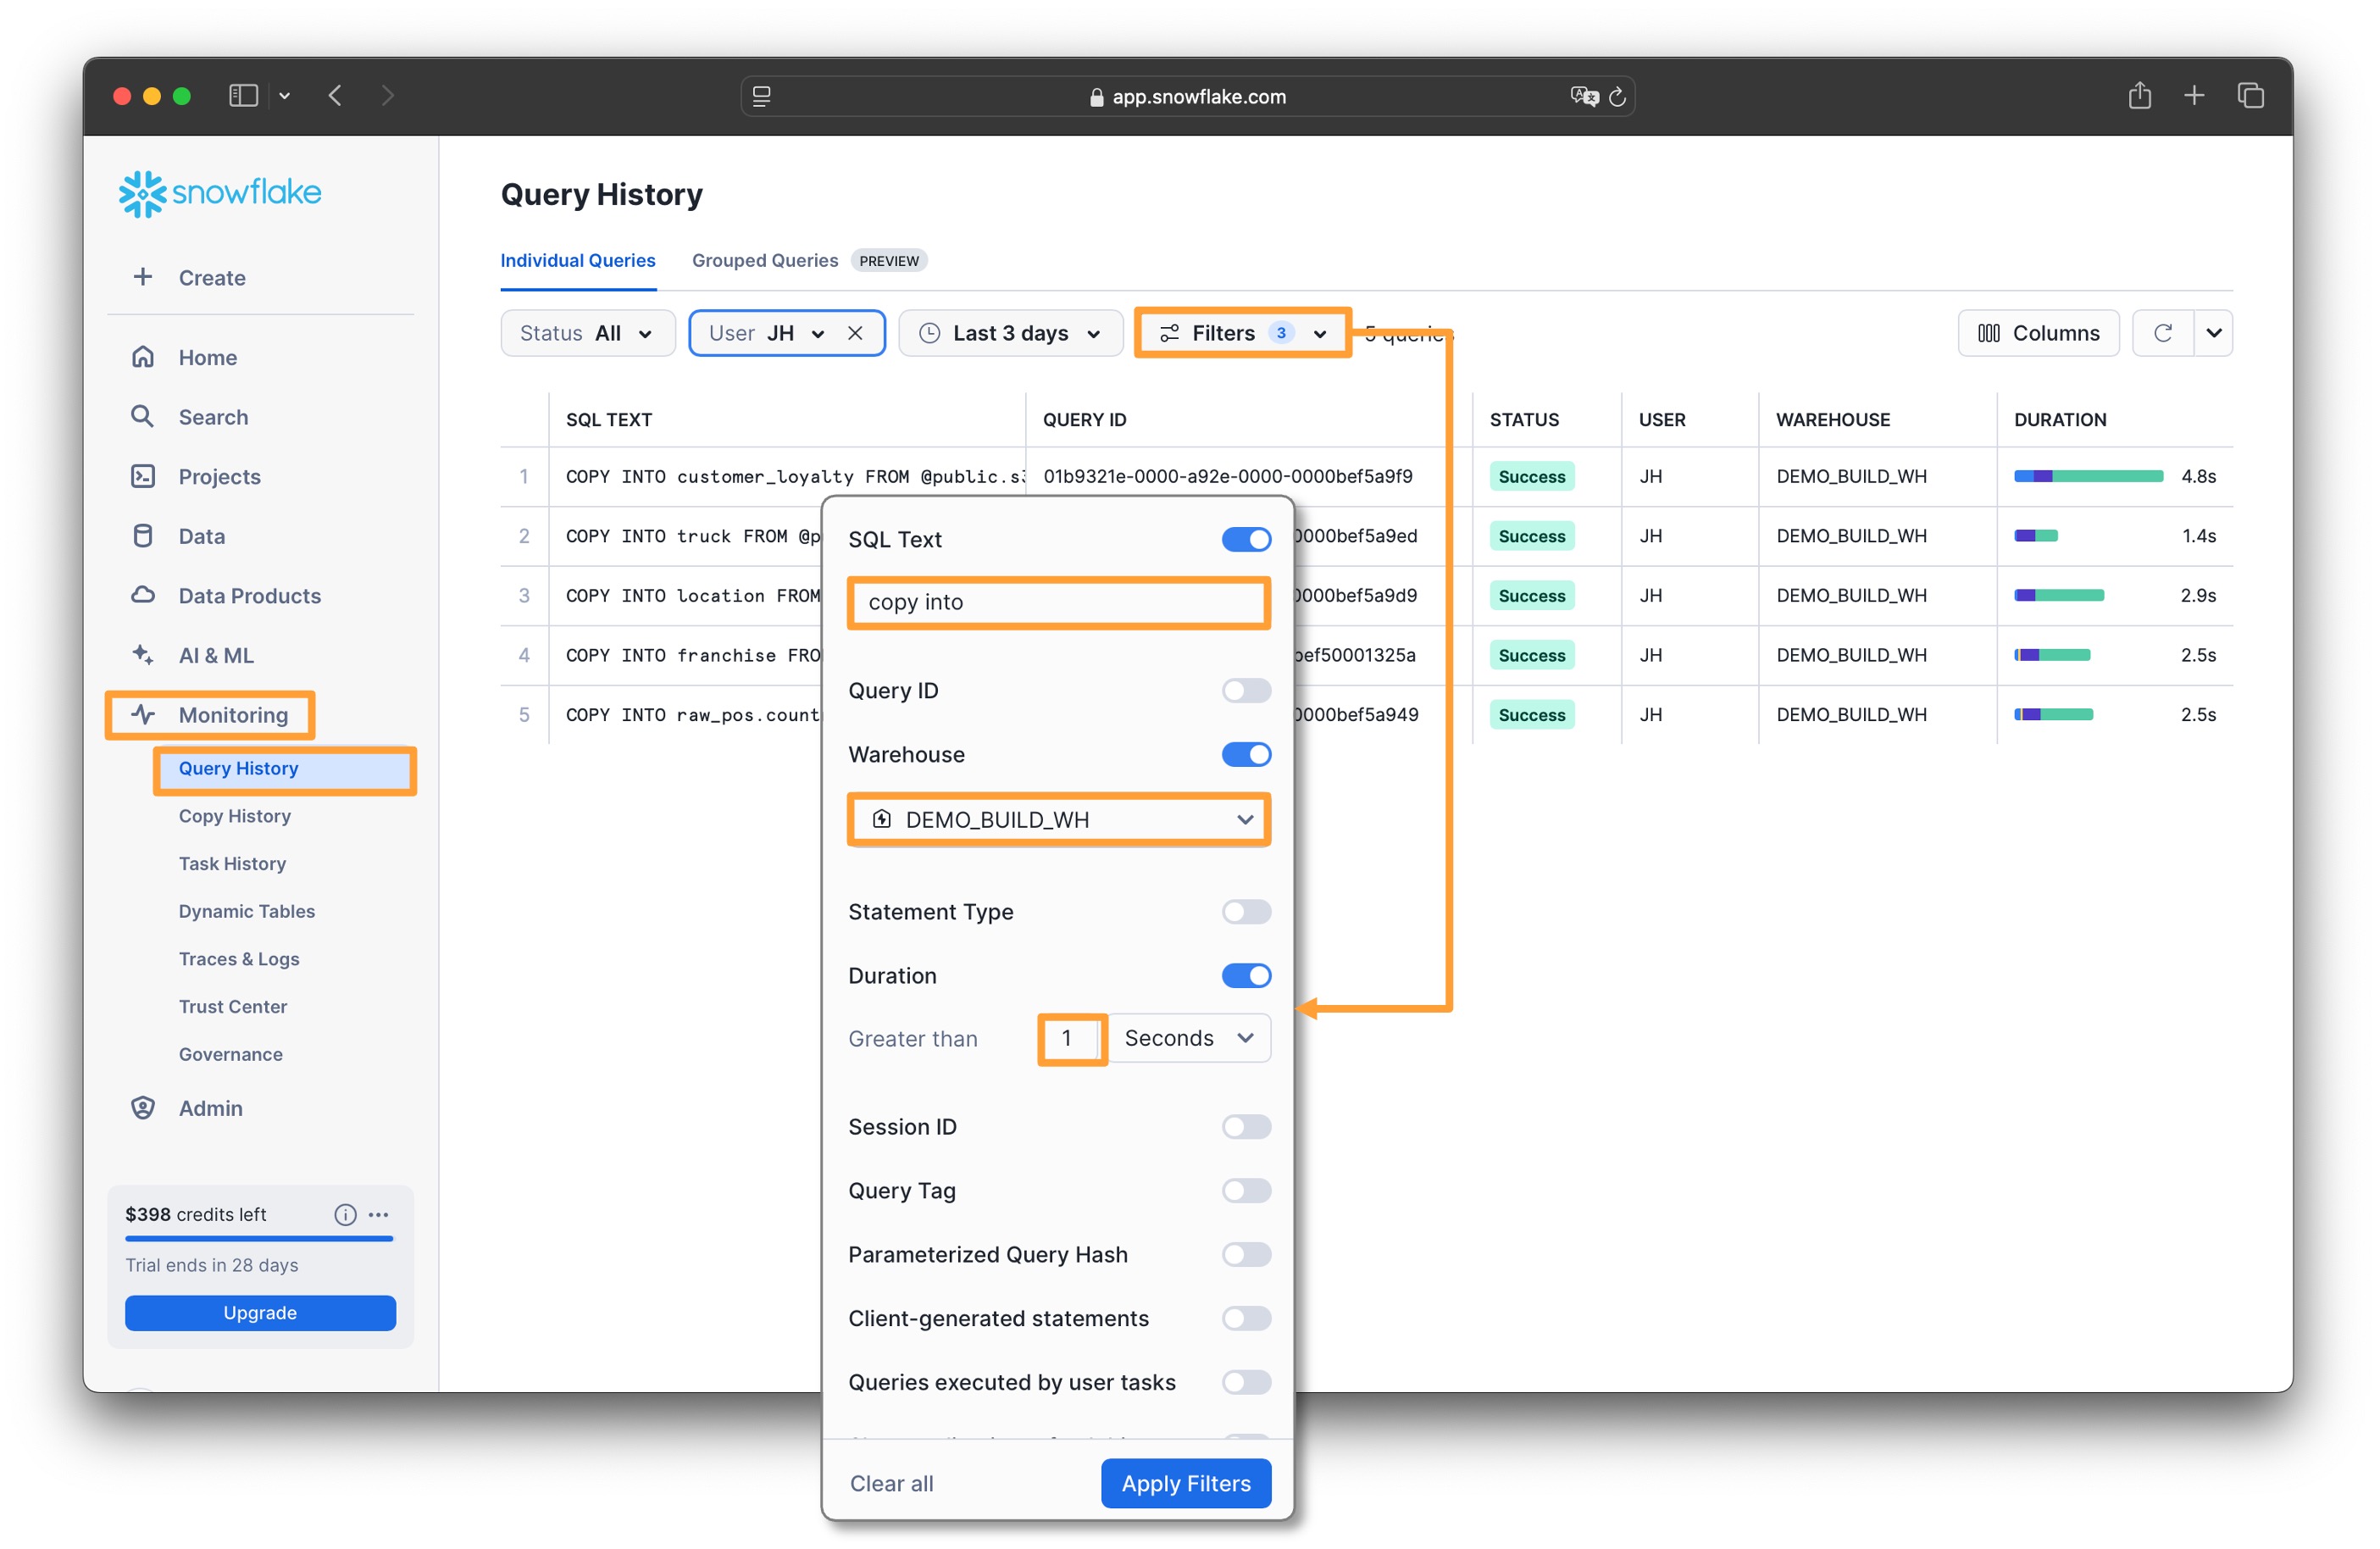This screenshot has height=1549, width=2380.
Task: Click the copy into SQL text field
Action: tap(1058, 602)
